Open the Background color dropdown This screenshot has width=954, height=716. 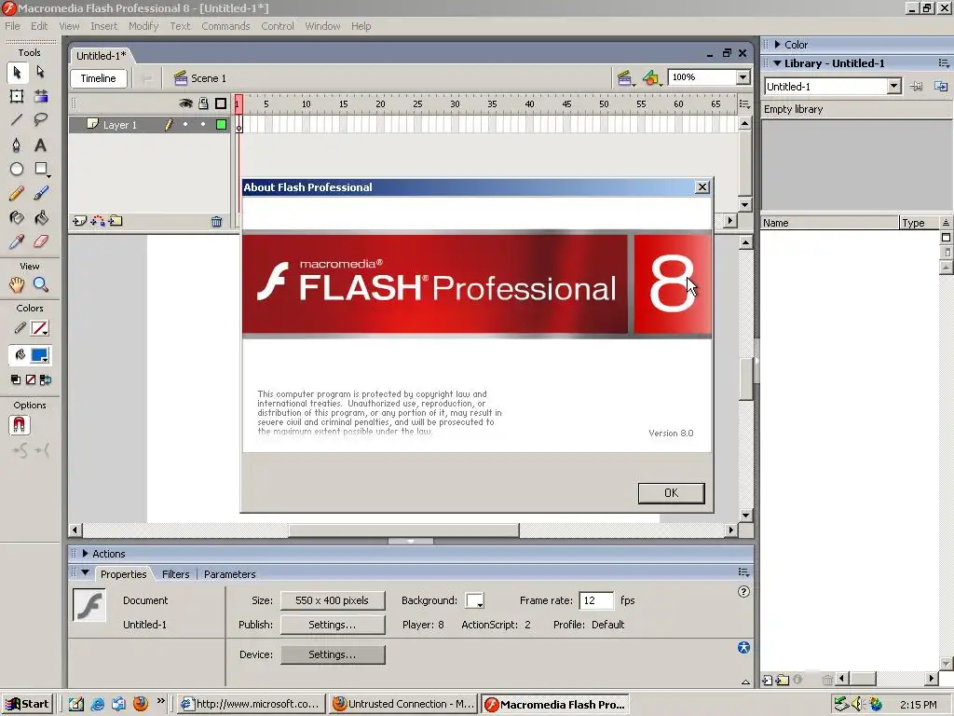(474, 600)
